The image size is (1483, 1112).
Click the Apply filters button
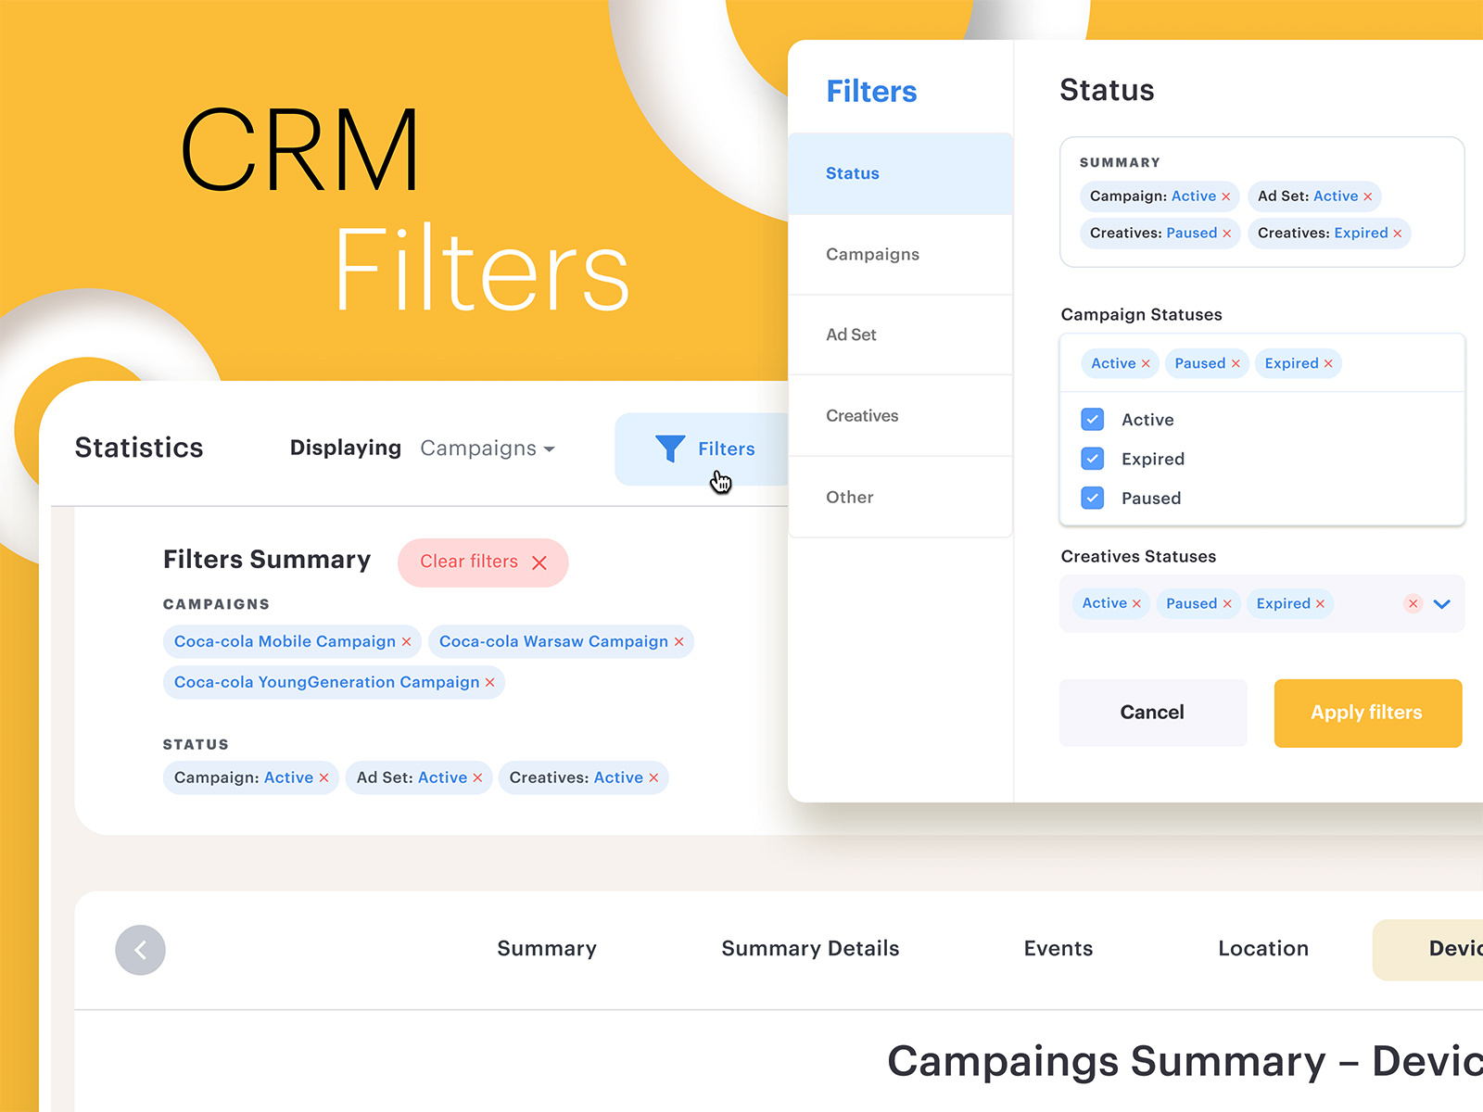point(1367,713)
